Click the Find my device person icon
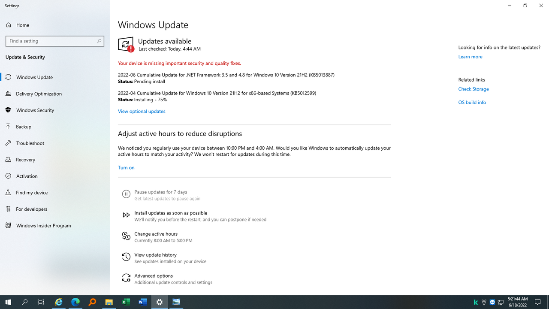 (x=8, y=193)
